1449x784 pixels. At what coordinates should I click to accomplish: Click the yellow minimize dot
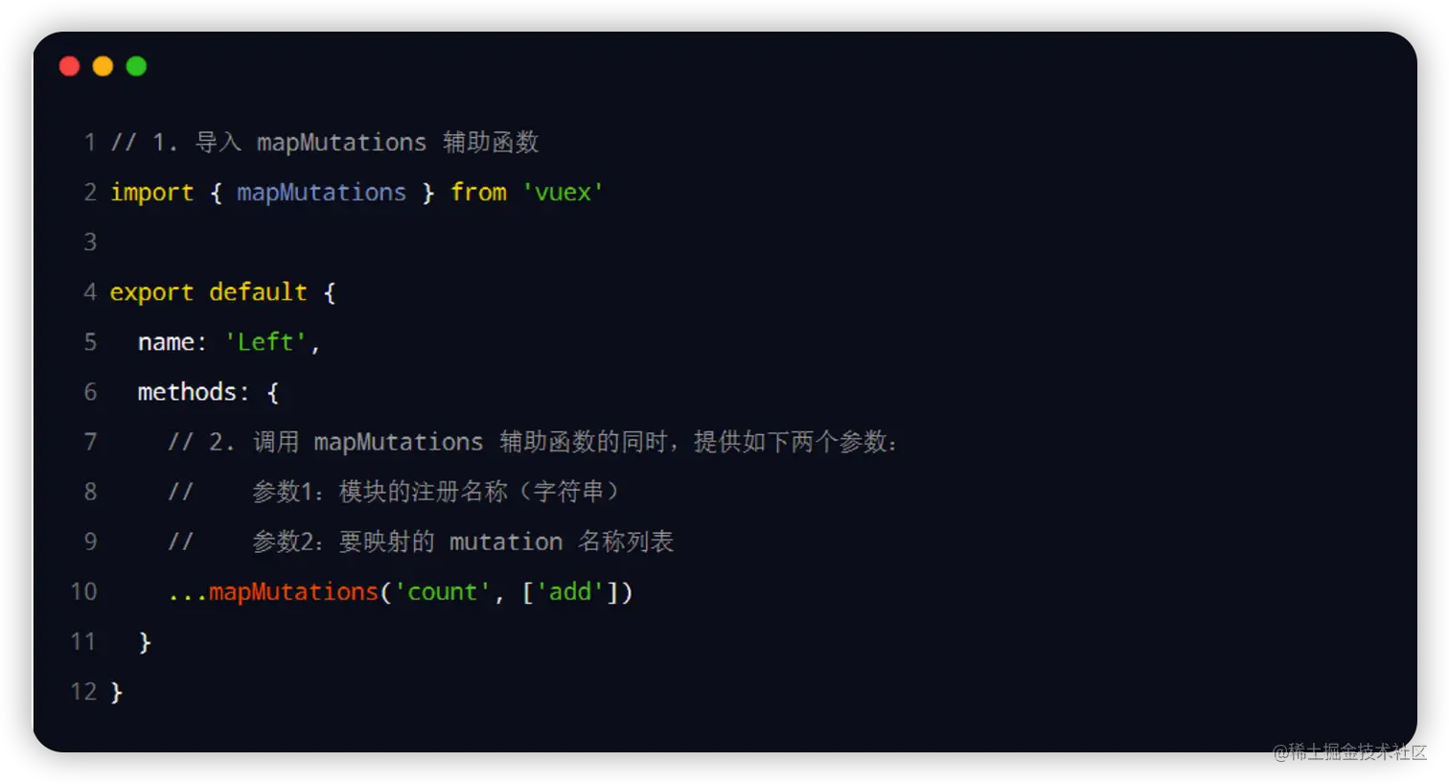[103, 66]
